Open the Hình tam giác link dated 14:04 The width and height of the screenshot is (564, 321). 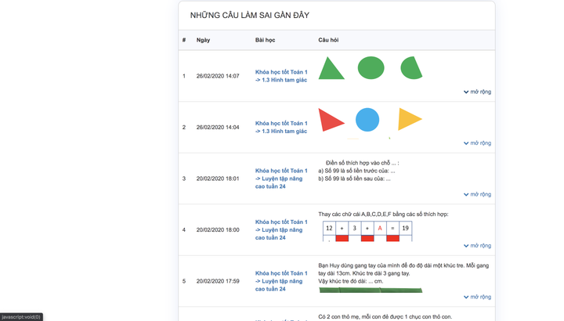pos(281,127)
